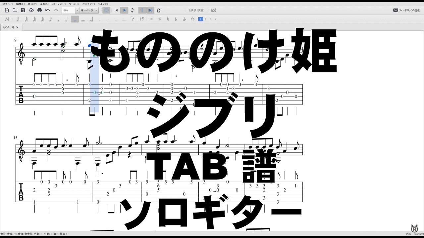Switch to voice 1
The image size is (424, 238).
coord(200,19)
